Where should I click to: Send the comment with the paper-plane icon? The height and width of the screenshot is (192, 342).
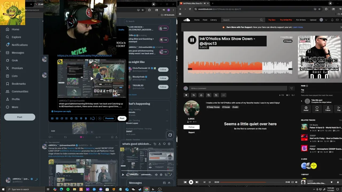click(x=292, y=88)
